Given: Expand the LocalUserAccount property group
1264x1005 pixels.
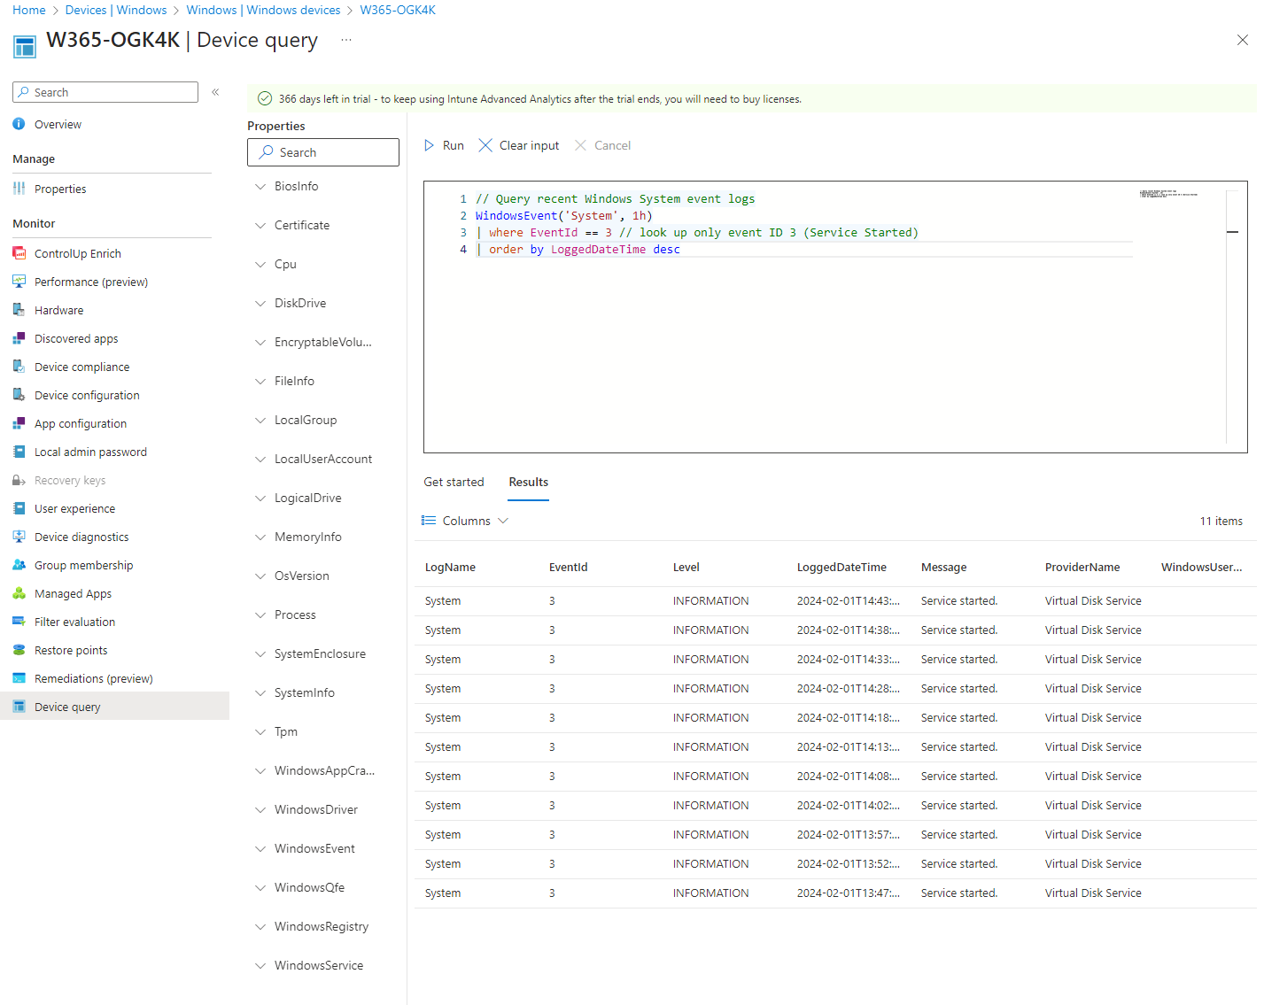Looking at the screenshot, I should pos(260,459).
